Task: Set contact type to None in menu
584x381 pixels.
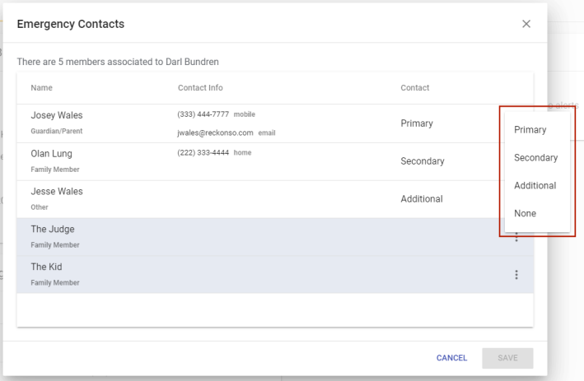Action: click(525, 213)
